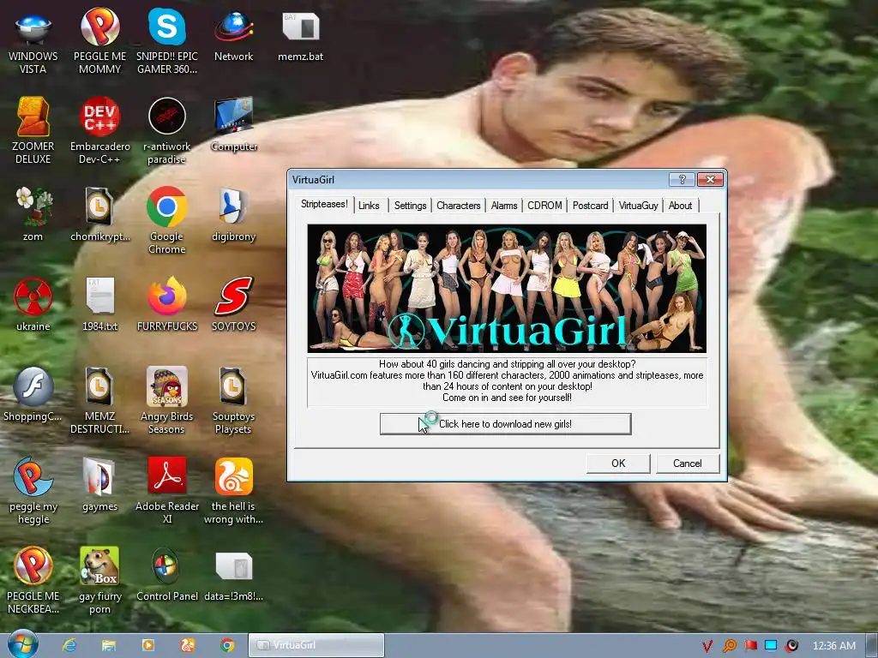Click the 'Click here to download new girls!' button

[x=505, y=423]
